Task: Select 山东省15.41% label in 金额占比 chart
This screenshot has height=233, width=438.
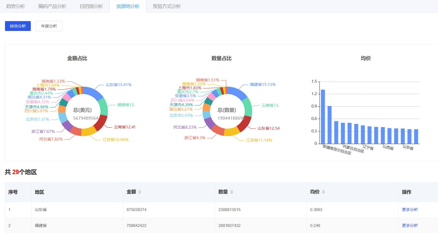Action: click(x=119, y=85)
